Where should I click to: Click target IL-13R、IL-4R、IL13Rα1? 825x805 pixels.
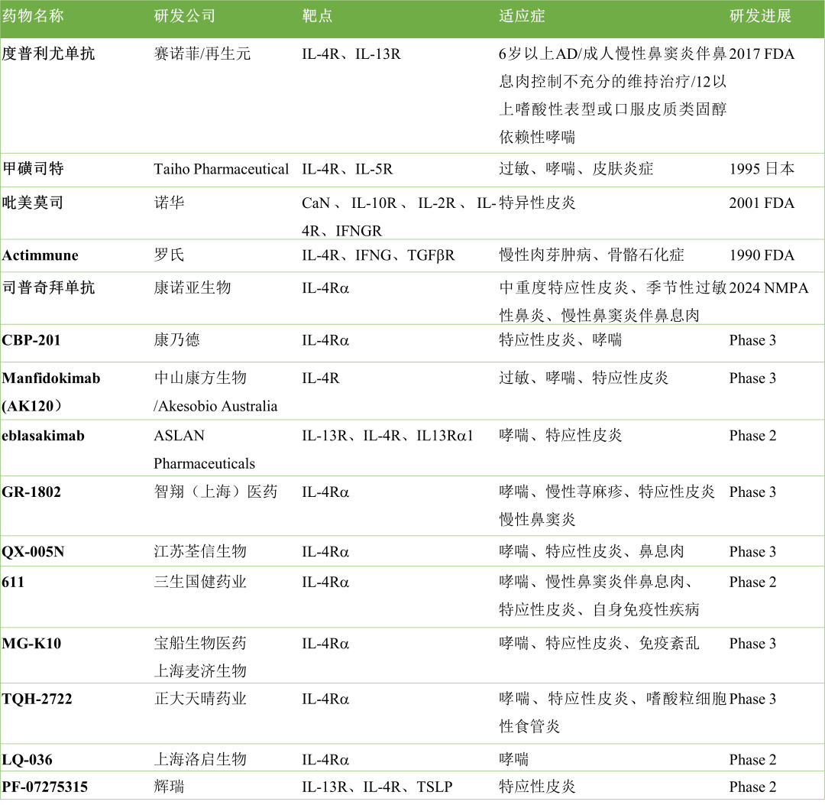pos(388,436)
